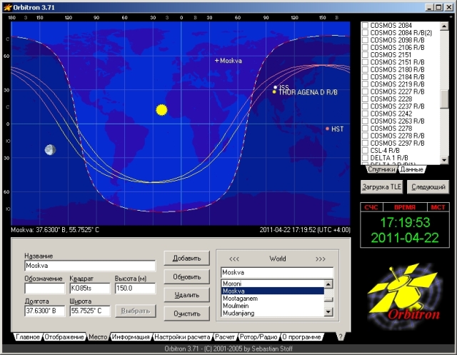Click the Долгота longitude field
The height and width of the screenshot is (355, 457).
coord(44,311)
